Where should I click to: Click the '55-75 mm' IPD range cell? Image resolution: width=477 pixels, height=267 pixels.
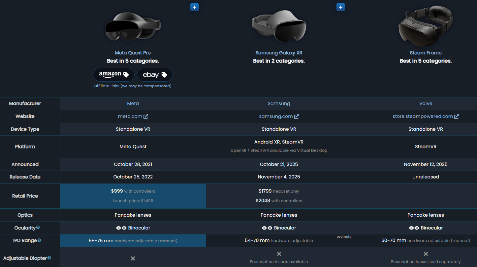(133, 241)
